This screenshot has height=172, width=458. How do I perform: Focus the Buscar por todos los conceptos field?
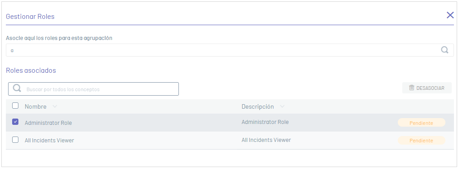pyautogui.click(x=93, y=89)
